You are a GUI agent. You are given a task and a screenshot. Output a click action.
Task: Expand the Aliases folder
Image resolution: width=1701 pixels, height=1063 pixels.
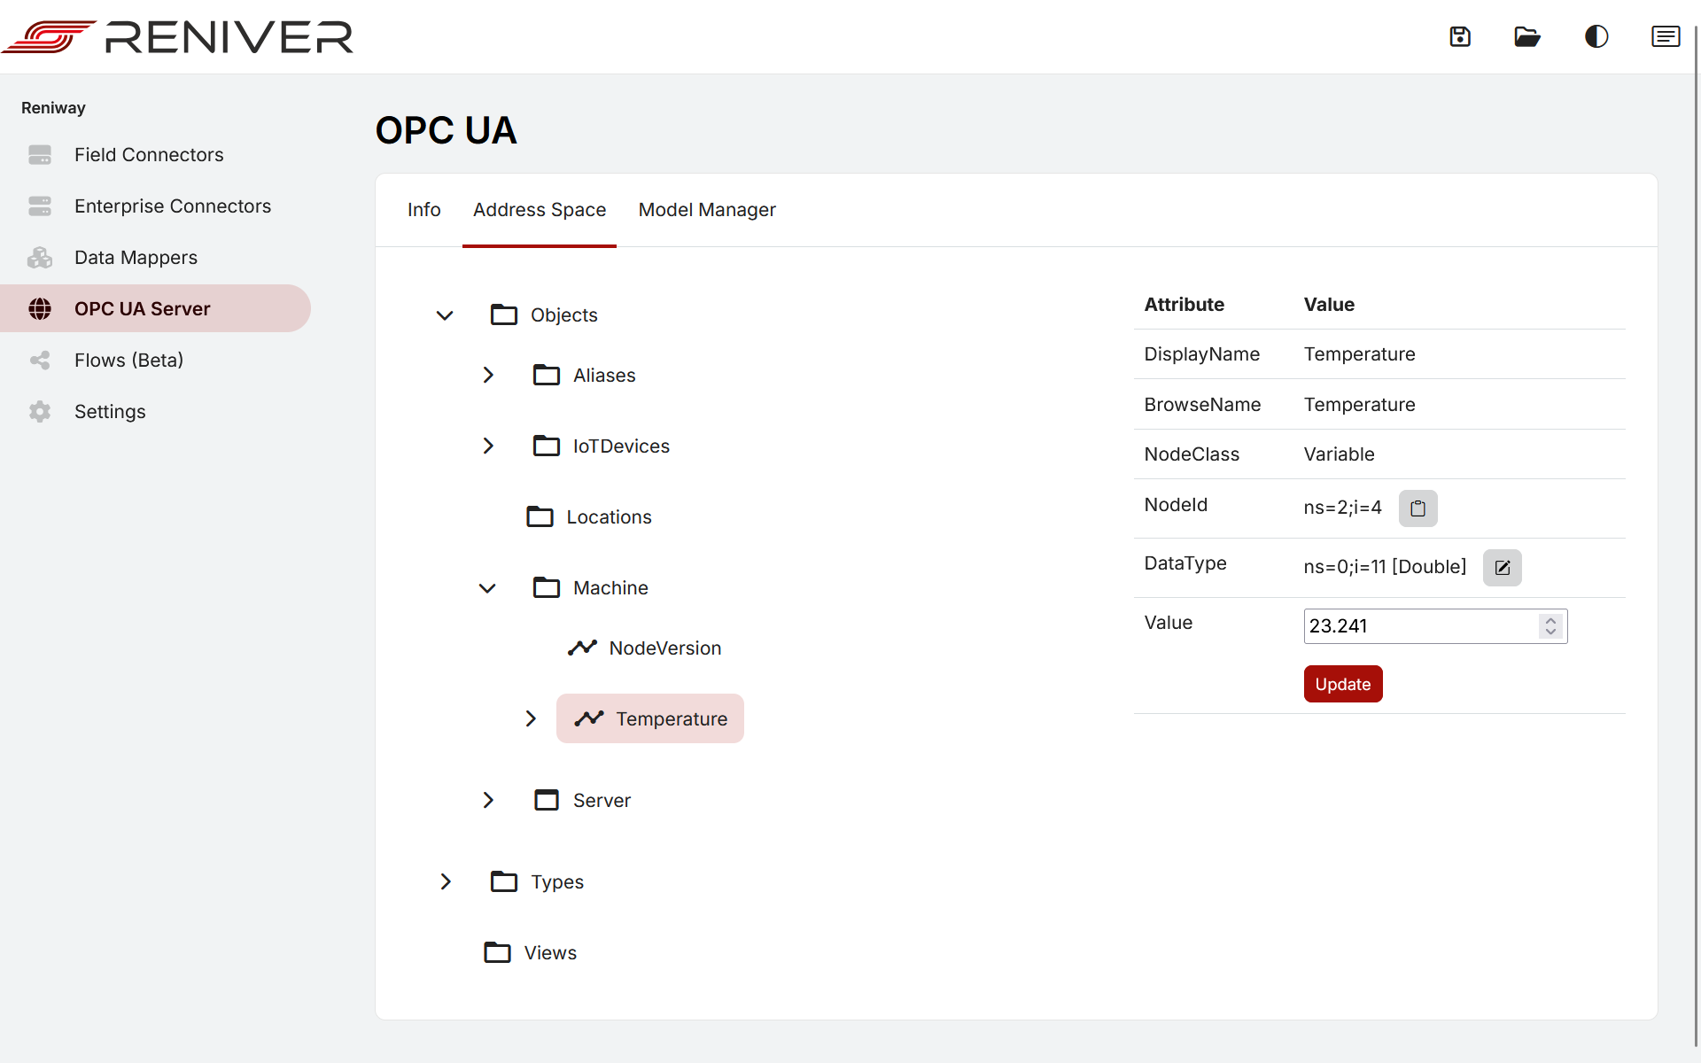point(488,376)
